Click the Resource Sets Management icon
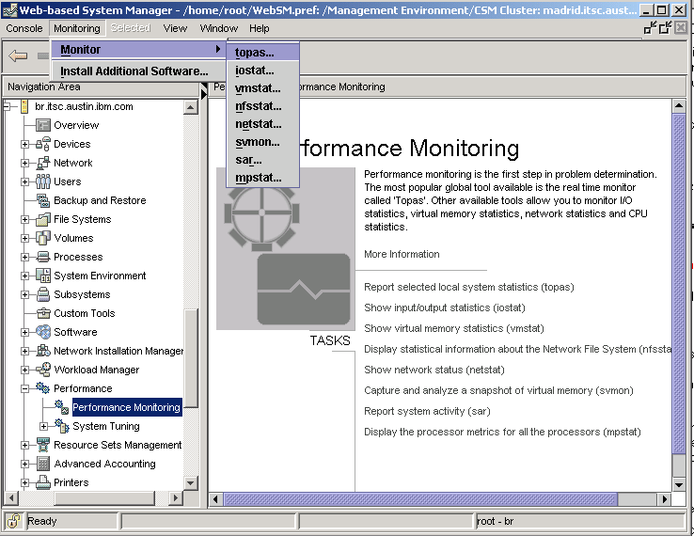This screenshot has height=536, width=694. (43, 445)
